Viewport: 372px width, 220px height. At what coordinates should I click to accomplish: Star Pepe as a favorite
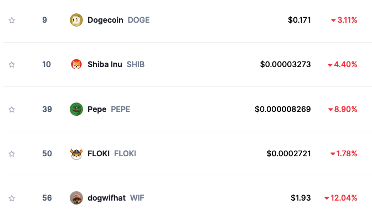tap(12, 109)
